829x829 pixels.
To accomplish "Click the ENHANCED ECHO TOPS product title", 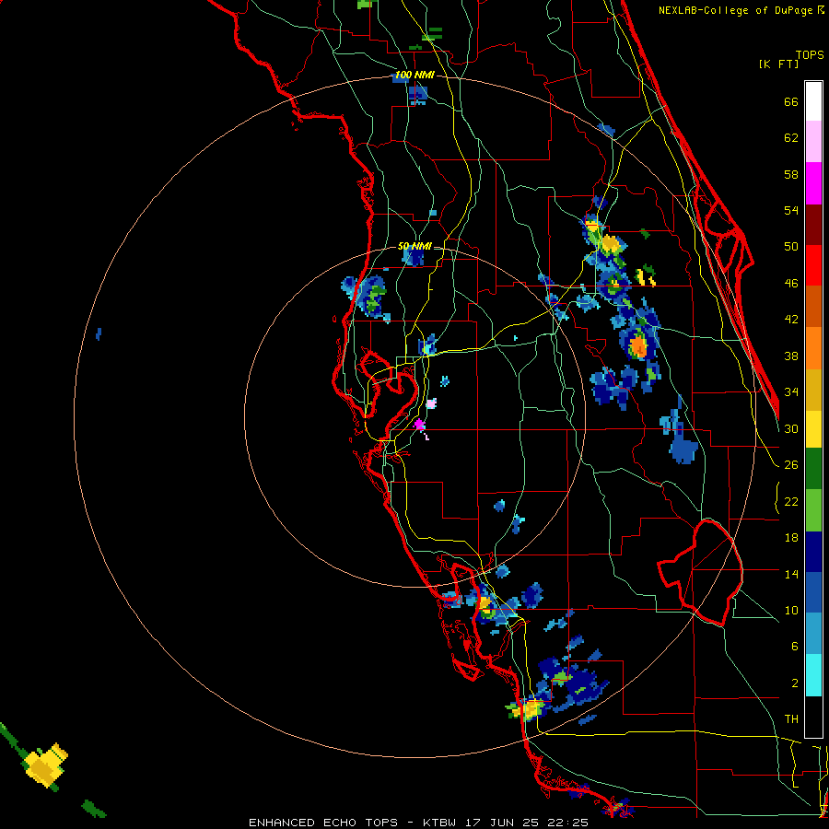I will [x=323, y=823].
